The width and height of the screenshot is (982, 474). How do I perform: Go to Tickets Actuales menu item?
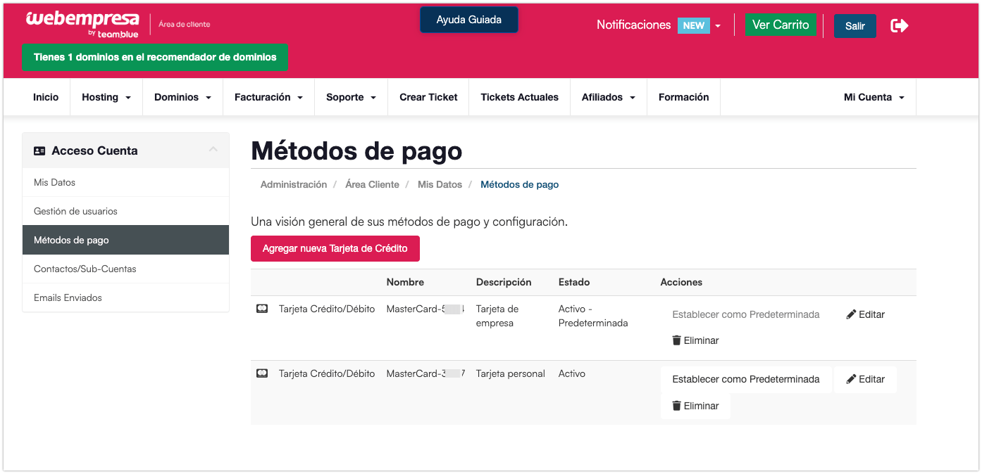pyautogui.click(x=520, y=97)
